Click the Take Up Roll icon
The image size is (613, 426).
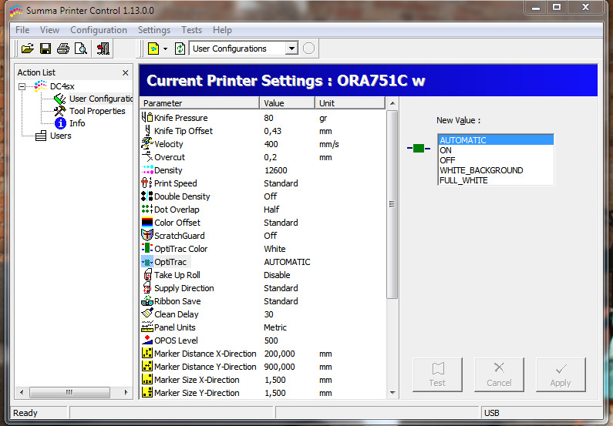[x=147, y=274]
